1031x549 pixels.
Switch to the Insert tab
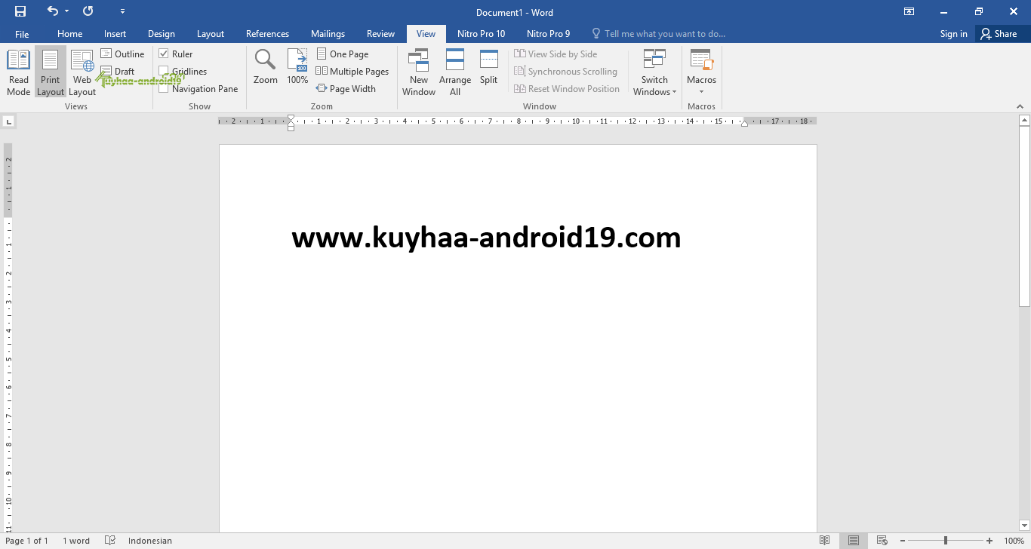coord(115,34)
